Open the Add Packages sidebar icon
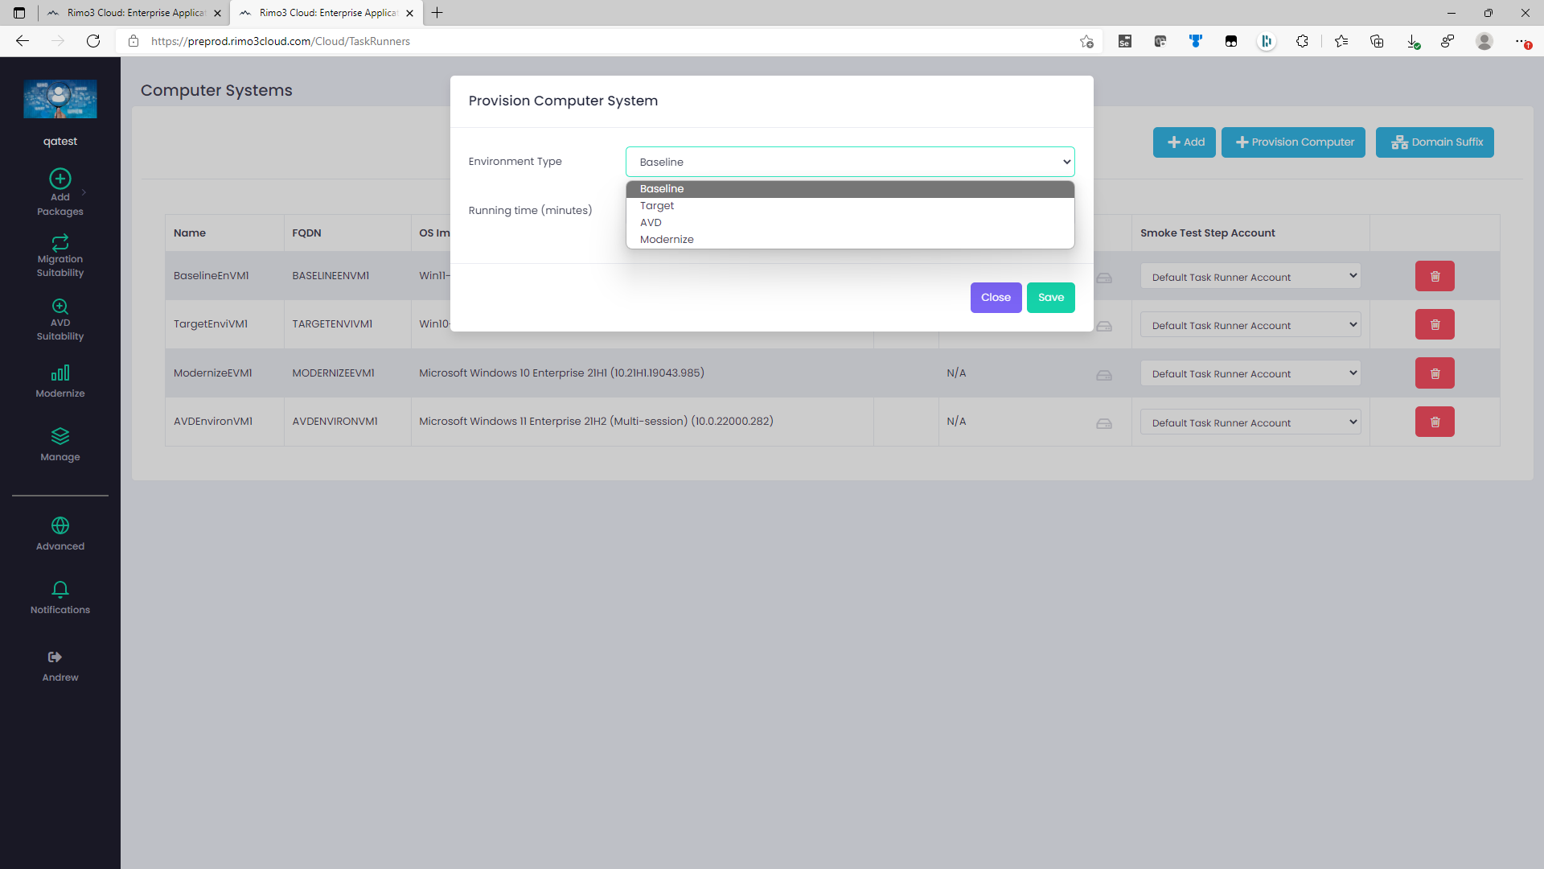 tap(60, 179)
